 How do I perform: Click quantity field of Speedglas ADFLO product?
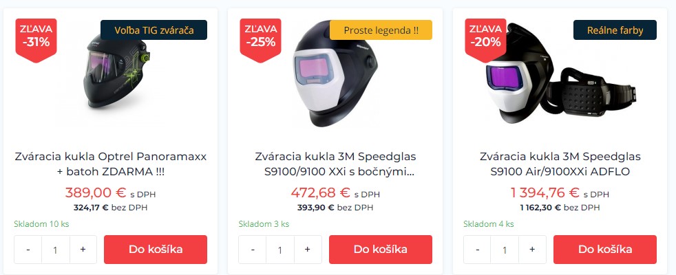505,250
